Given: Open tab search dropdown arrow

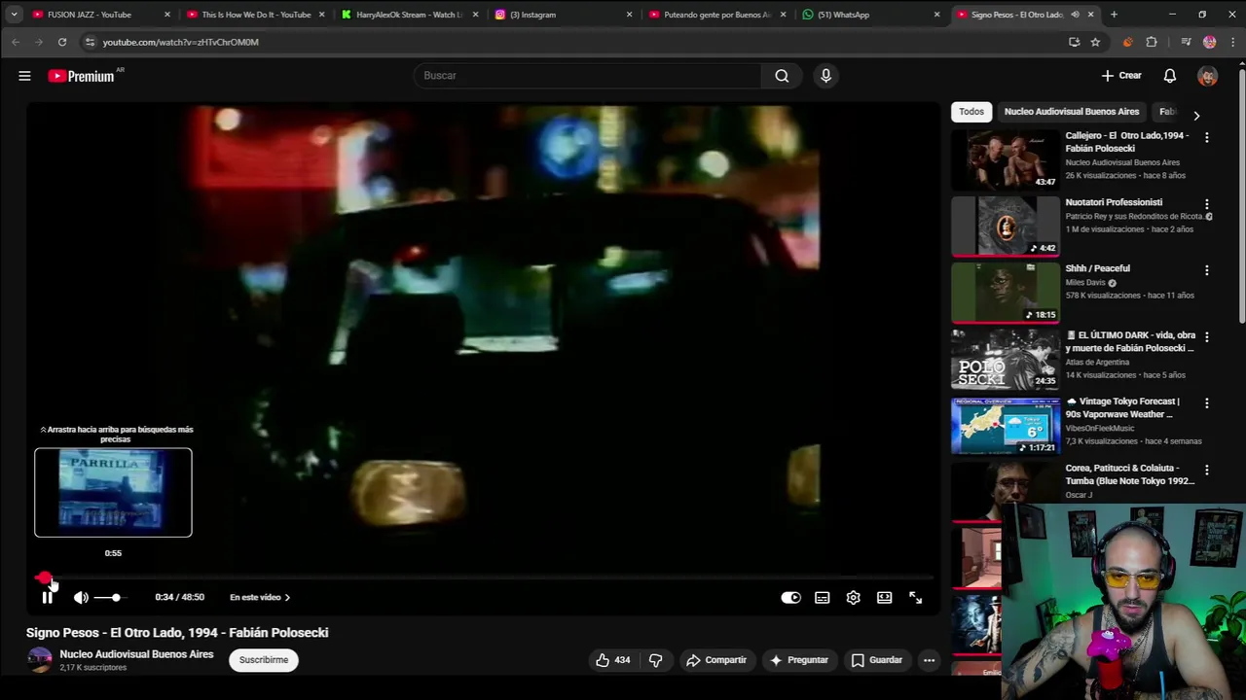Looking at the screenshot, I should pyautogui.click(x=14, y=15).
